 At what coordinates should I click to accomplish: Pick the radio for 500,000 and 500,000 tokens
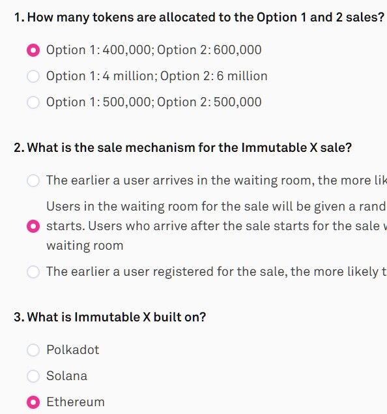[33, 102]
